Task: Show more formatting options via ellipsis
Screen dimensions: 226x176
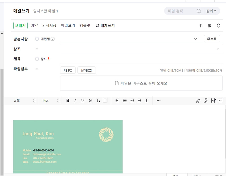Action: (x=158, y=100)
